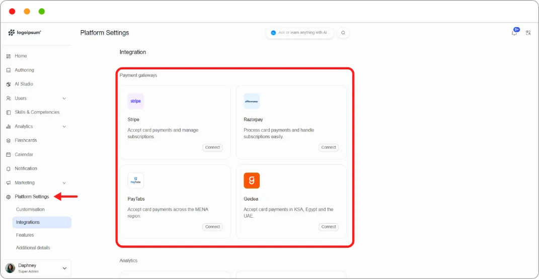
Task: Expand the Users submenu chevron
Action: click(x=64, y=99)
